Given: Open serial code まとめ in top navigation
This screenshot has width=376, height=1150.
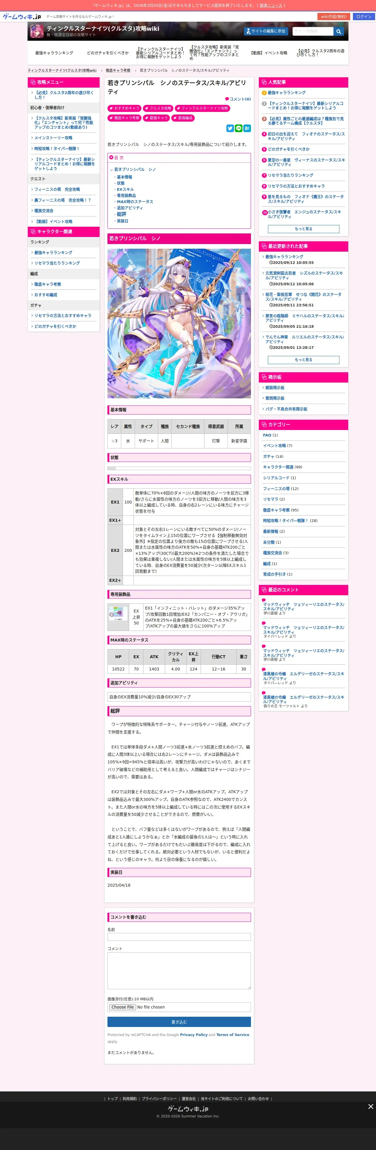Looking at the screenshot, I should pyautogui.click(x=161, y=53).
